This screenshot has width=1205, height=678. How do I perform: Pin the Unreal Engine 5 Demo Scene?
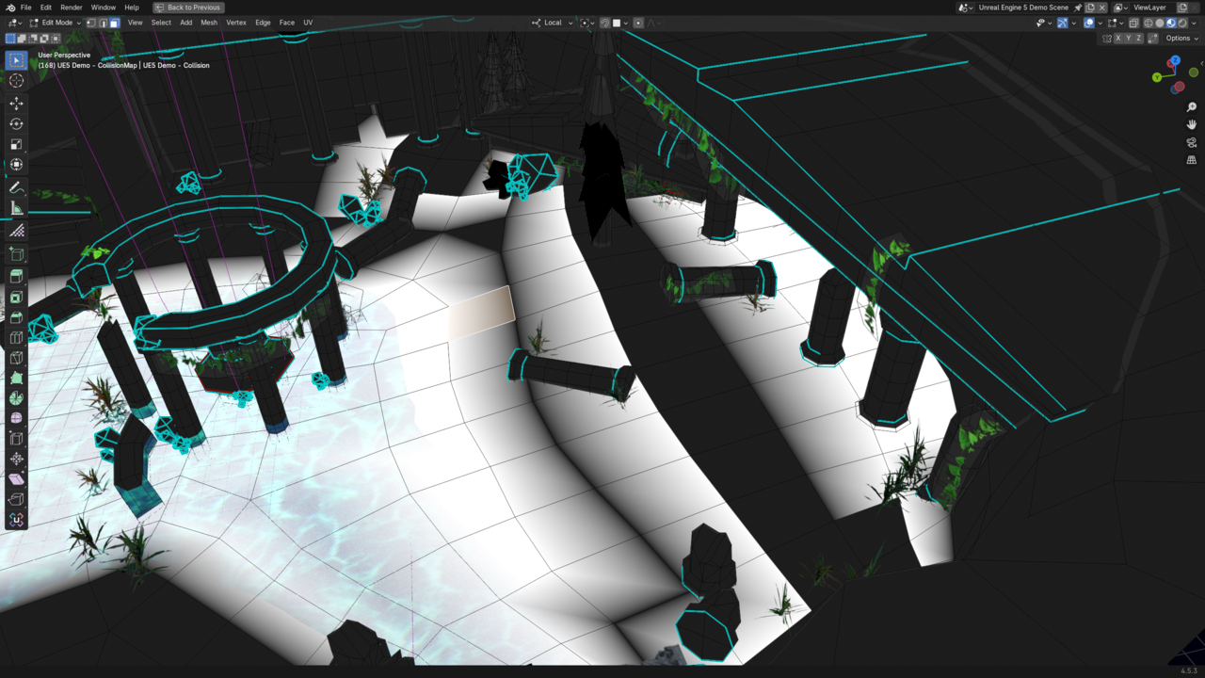click(1078, 8)
